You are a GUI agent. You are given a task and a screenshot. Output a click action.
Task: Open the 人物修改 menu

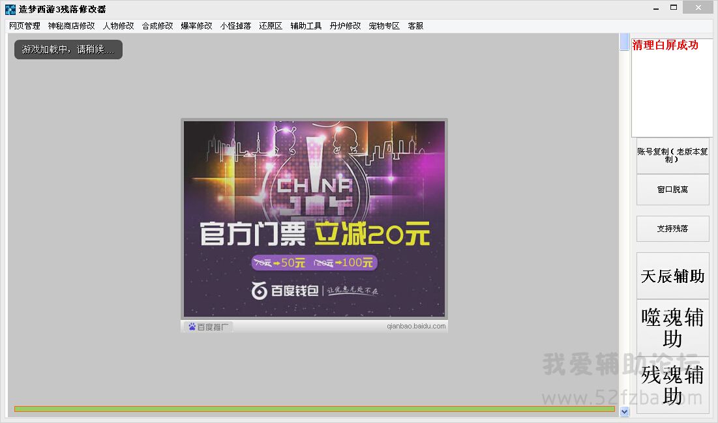(119, 26)
